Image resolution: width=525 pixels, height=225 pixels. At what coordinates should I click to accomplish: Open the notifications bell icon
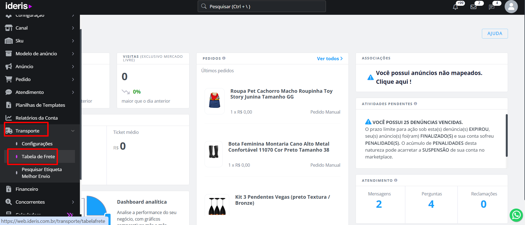tap(455, 7)
